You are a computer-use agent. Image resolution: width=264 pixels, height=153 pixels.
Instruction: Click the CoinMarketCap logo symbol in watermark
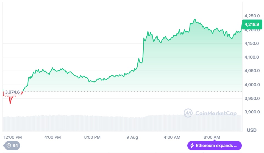point(188,113)
